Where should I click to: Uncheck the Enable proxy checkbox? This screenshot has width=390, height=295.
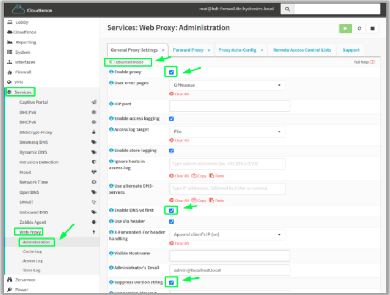tap(172, 72)
